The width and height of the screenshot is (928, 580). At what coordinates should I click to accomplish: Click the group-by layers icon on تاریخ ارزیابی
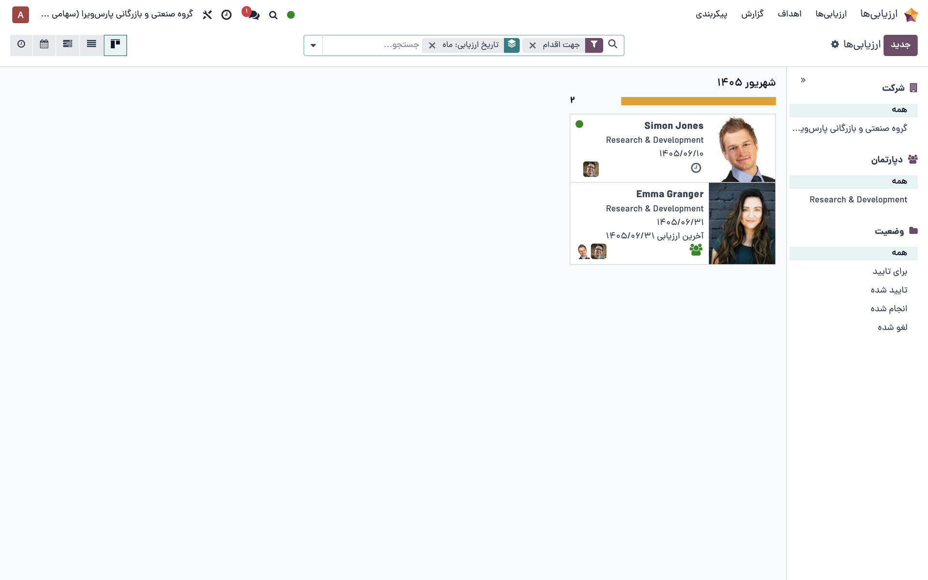512,45
